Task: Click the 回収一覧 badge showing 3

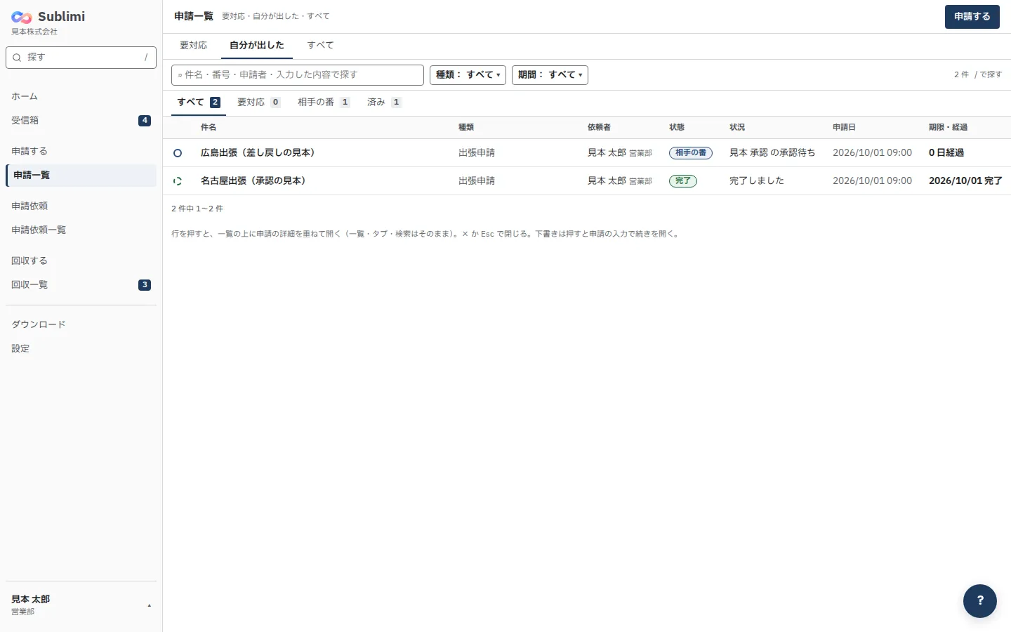Action: 145,285
